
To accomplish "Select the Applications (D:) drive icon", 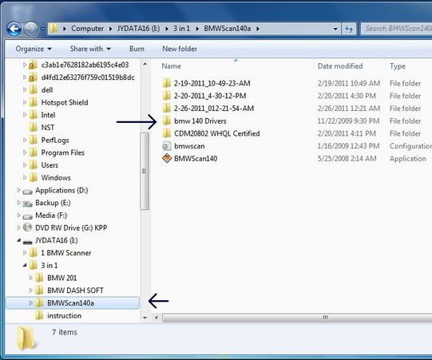I will coord(28,191).
